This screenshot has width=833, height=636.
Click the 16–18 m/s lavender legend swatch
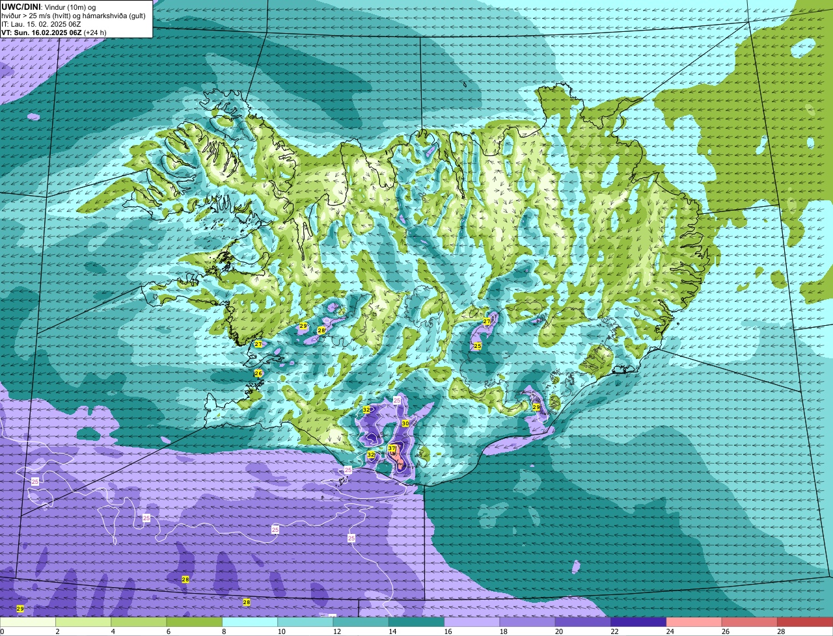pos(472,622)
